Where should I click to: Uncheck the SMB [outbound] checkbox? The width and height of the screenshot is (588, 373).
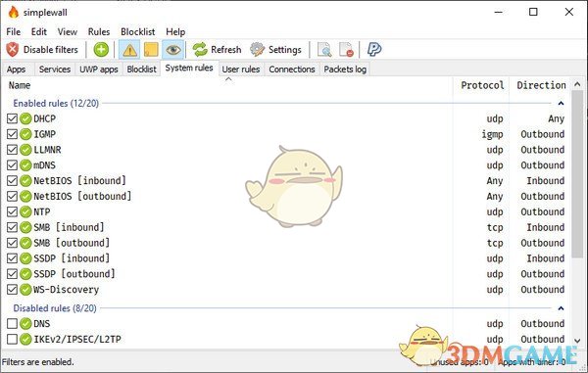click(12, 243)
